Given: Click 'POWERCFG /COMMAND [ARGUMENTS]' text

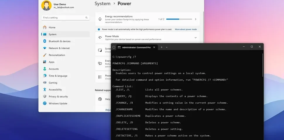Looking at the screenshot, I should coord(135,63).
